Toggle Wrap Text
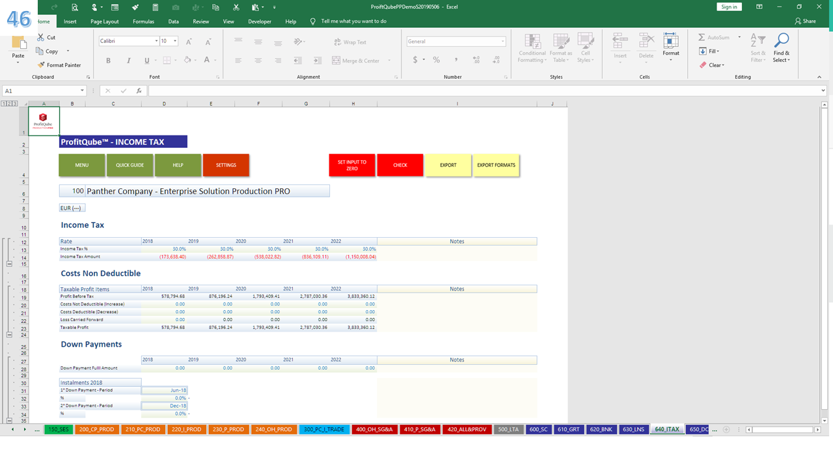This screenshot has width=833, height=469. coord(349,42)
